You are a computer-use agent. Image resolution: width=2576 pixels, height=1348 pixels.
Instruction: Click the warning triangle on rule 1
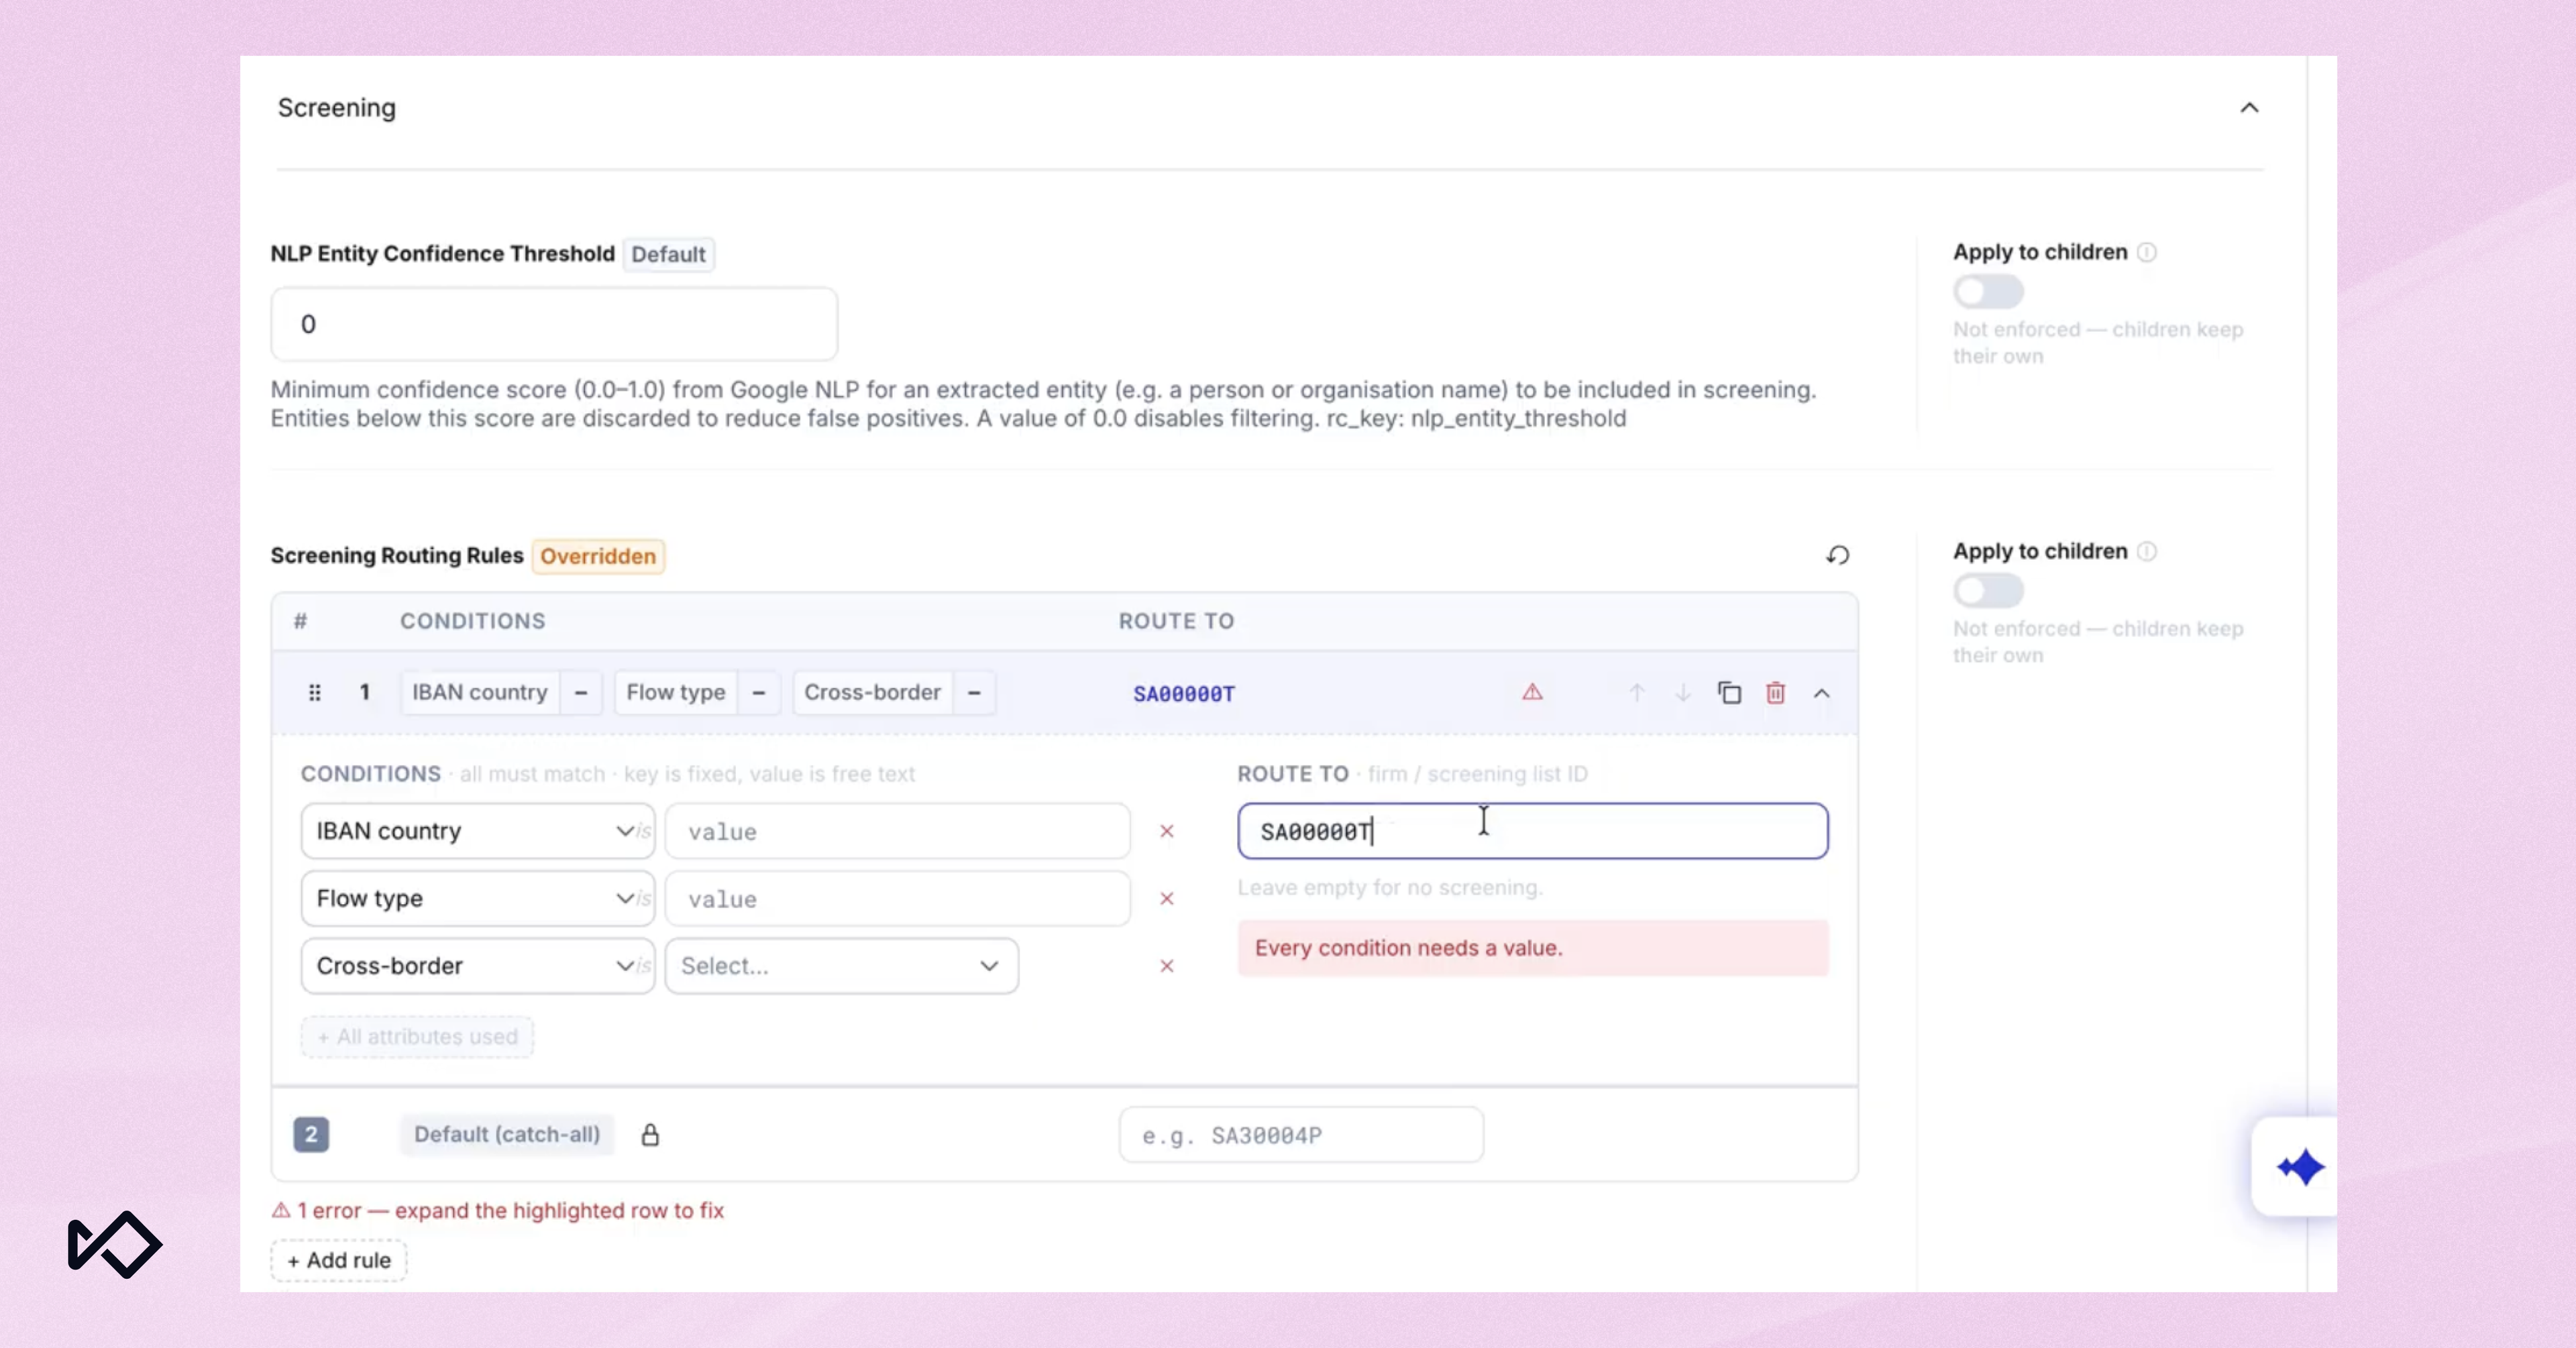[x=1532, y=692]
